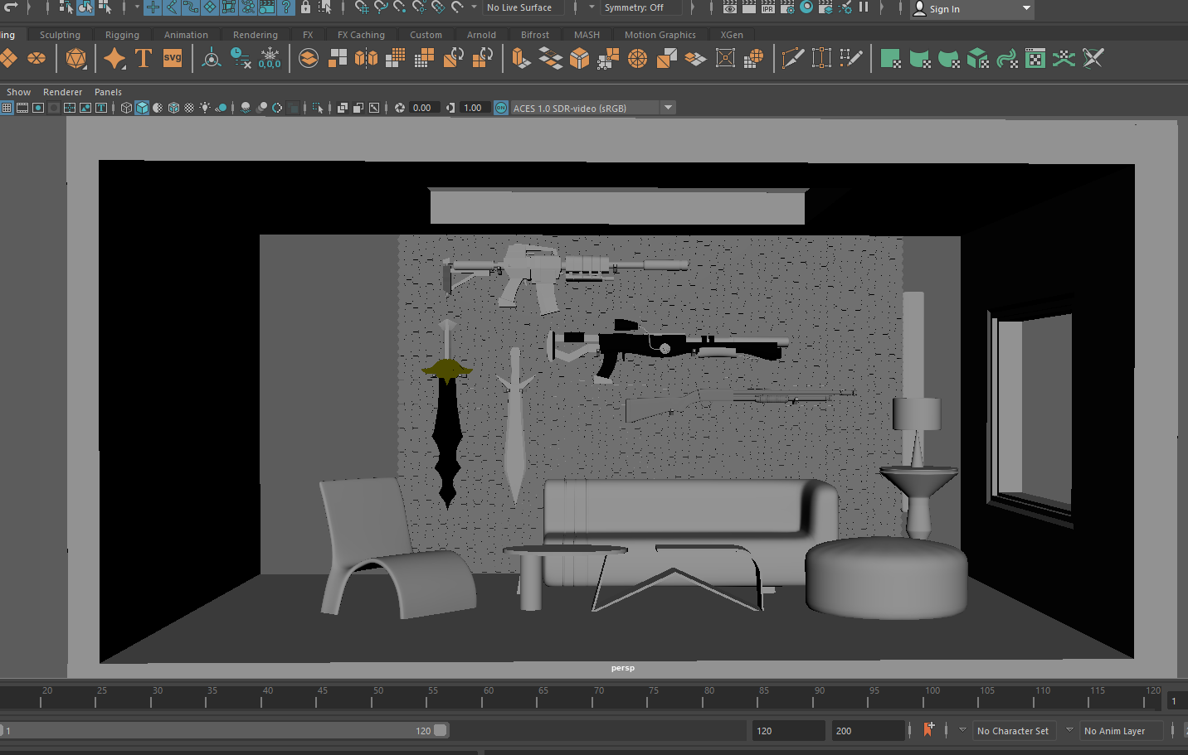Pause Viewport 2.0 update icon
The image size is (1188, 755).
click(x=864, y=7)
